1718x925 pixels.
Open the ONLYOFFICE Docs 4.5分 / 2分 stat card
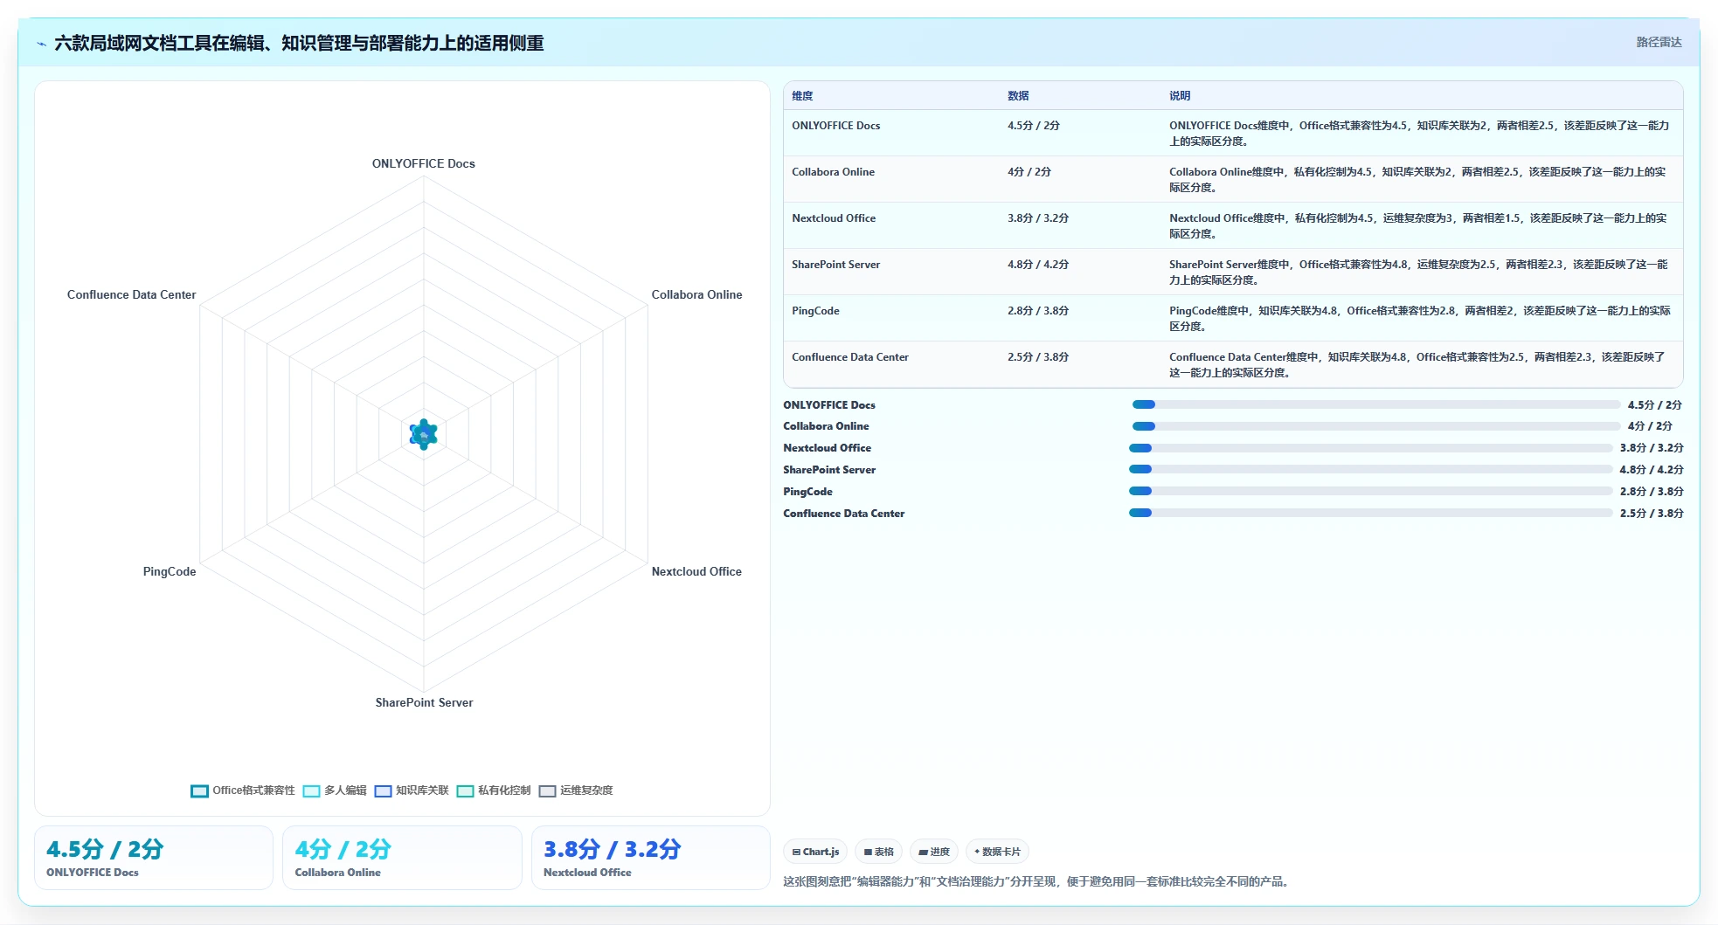(x=154, y=858)
